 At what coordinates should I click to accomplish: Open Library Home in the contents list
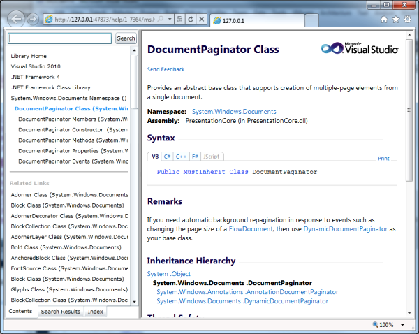(29, 56)
